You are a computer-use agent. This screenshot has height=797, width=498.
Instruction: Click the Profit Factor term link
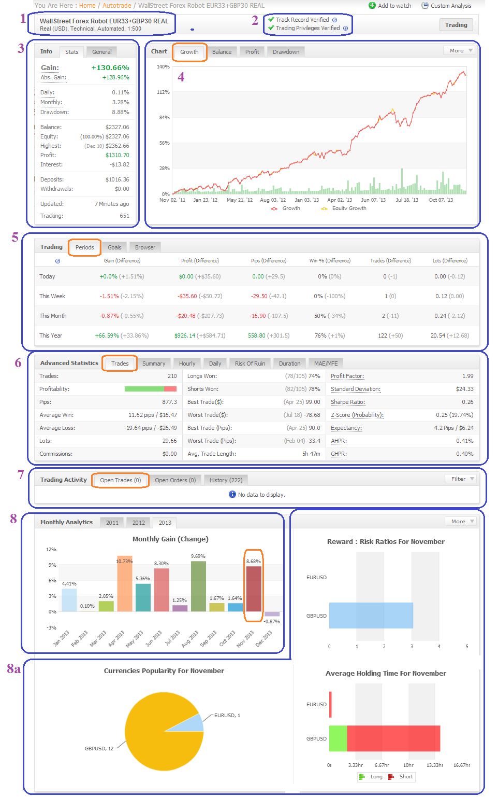(x=347, y=376)
